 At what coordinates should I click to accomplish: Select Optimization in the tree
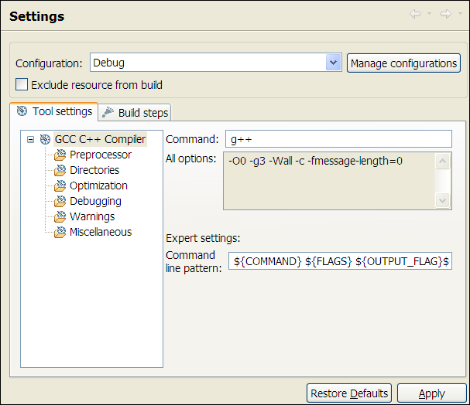(x=98, y=185)
